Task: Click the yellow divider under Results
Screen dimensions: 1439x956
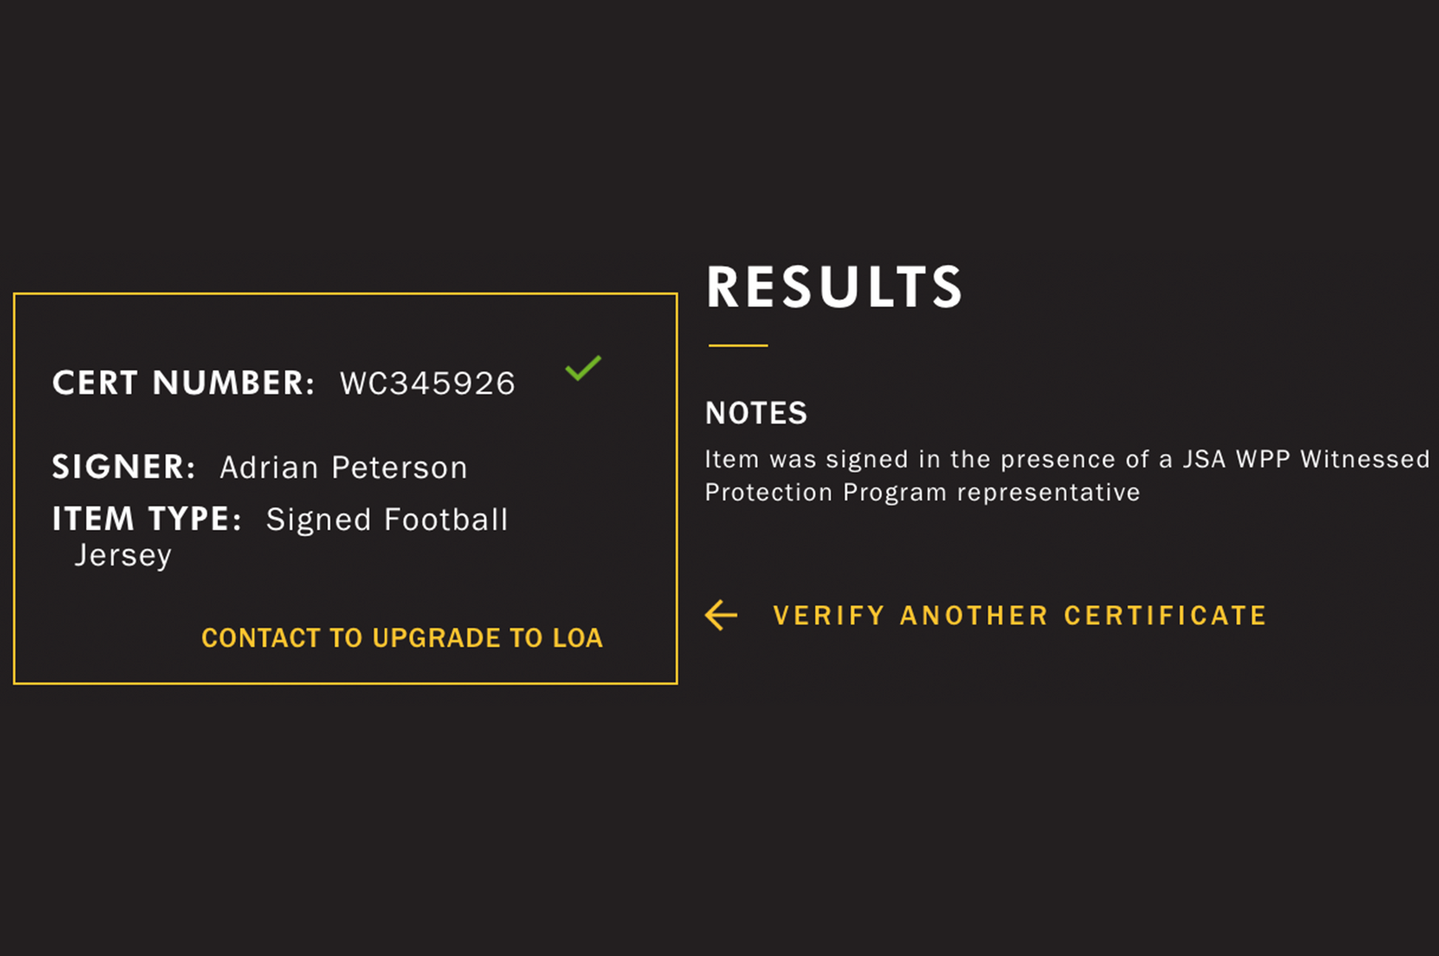Action: (x=738, y=345)
